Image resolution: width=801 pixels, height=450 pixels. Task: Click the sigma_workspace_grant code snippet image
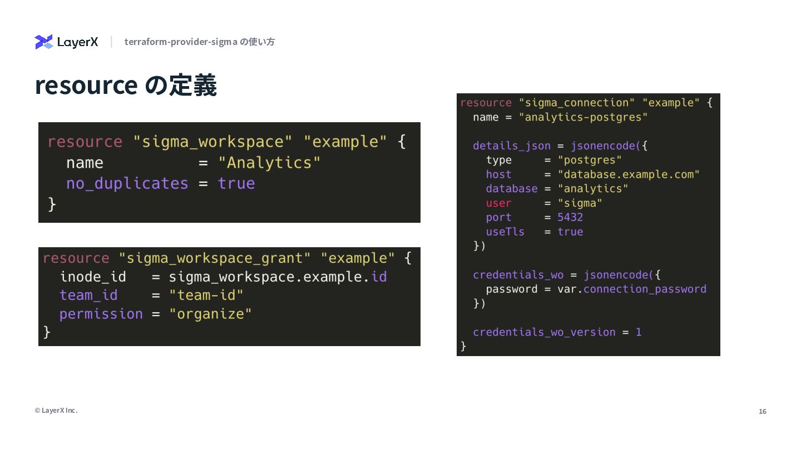click(229, 297)
